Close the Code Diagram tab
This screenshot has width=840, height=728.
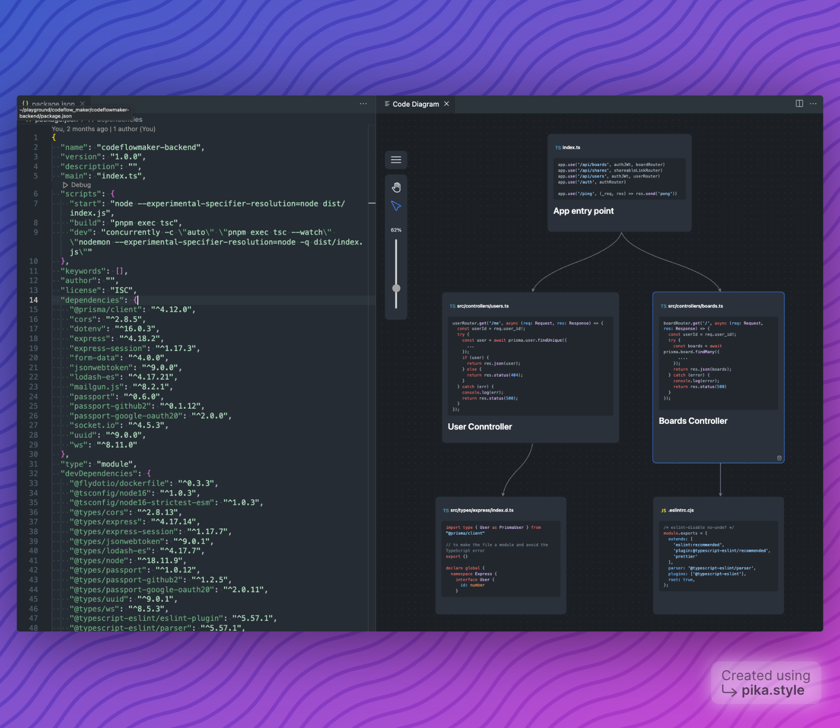pyautogui.click(x=447, y=104)
